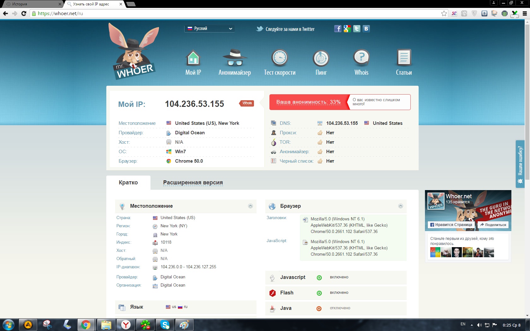Image resolution: width=530 pixels, height=331 pixels.
Task: Click the Flash включено power indicator
Action: 319,293
